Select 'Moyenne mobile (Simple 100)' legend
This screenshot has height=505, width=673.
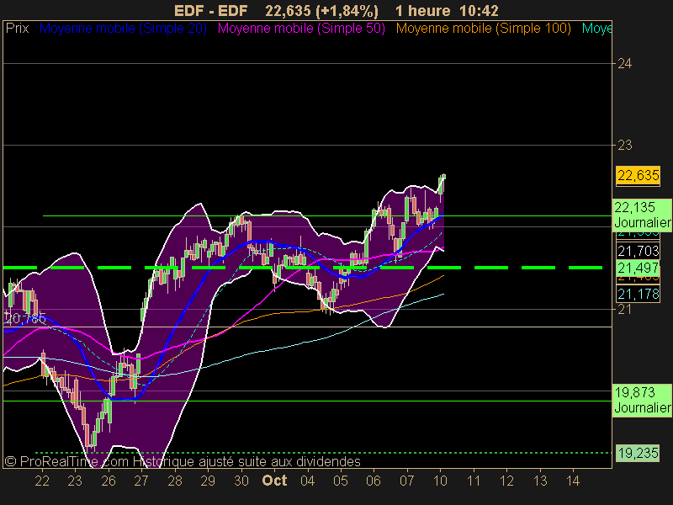coord(483,29)
